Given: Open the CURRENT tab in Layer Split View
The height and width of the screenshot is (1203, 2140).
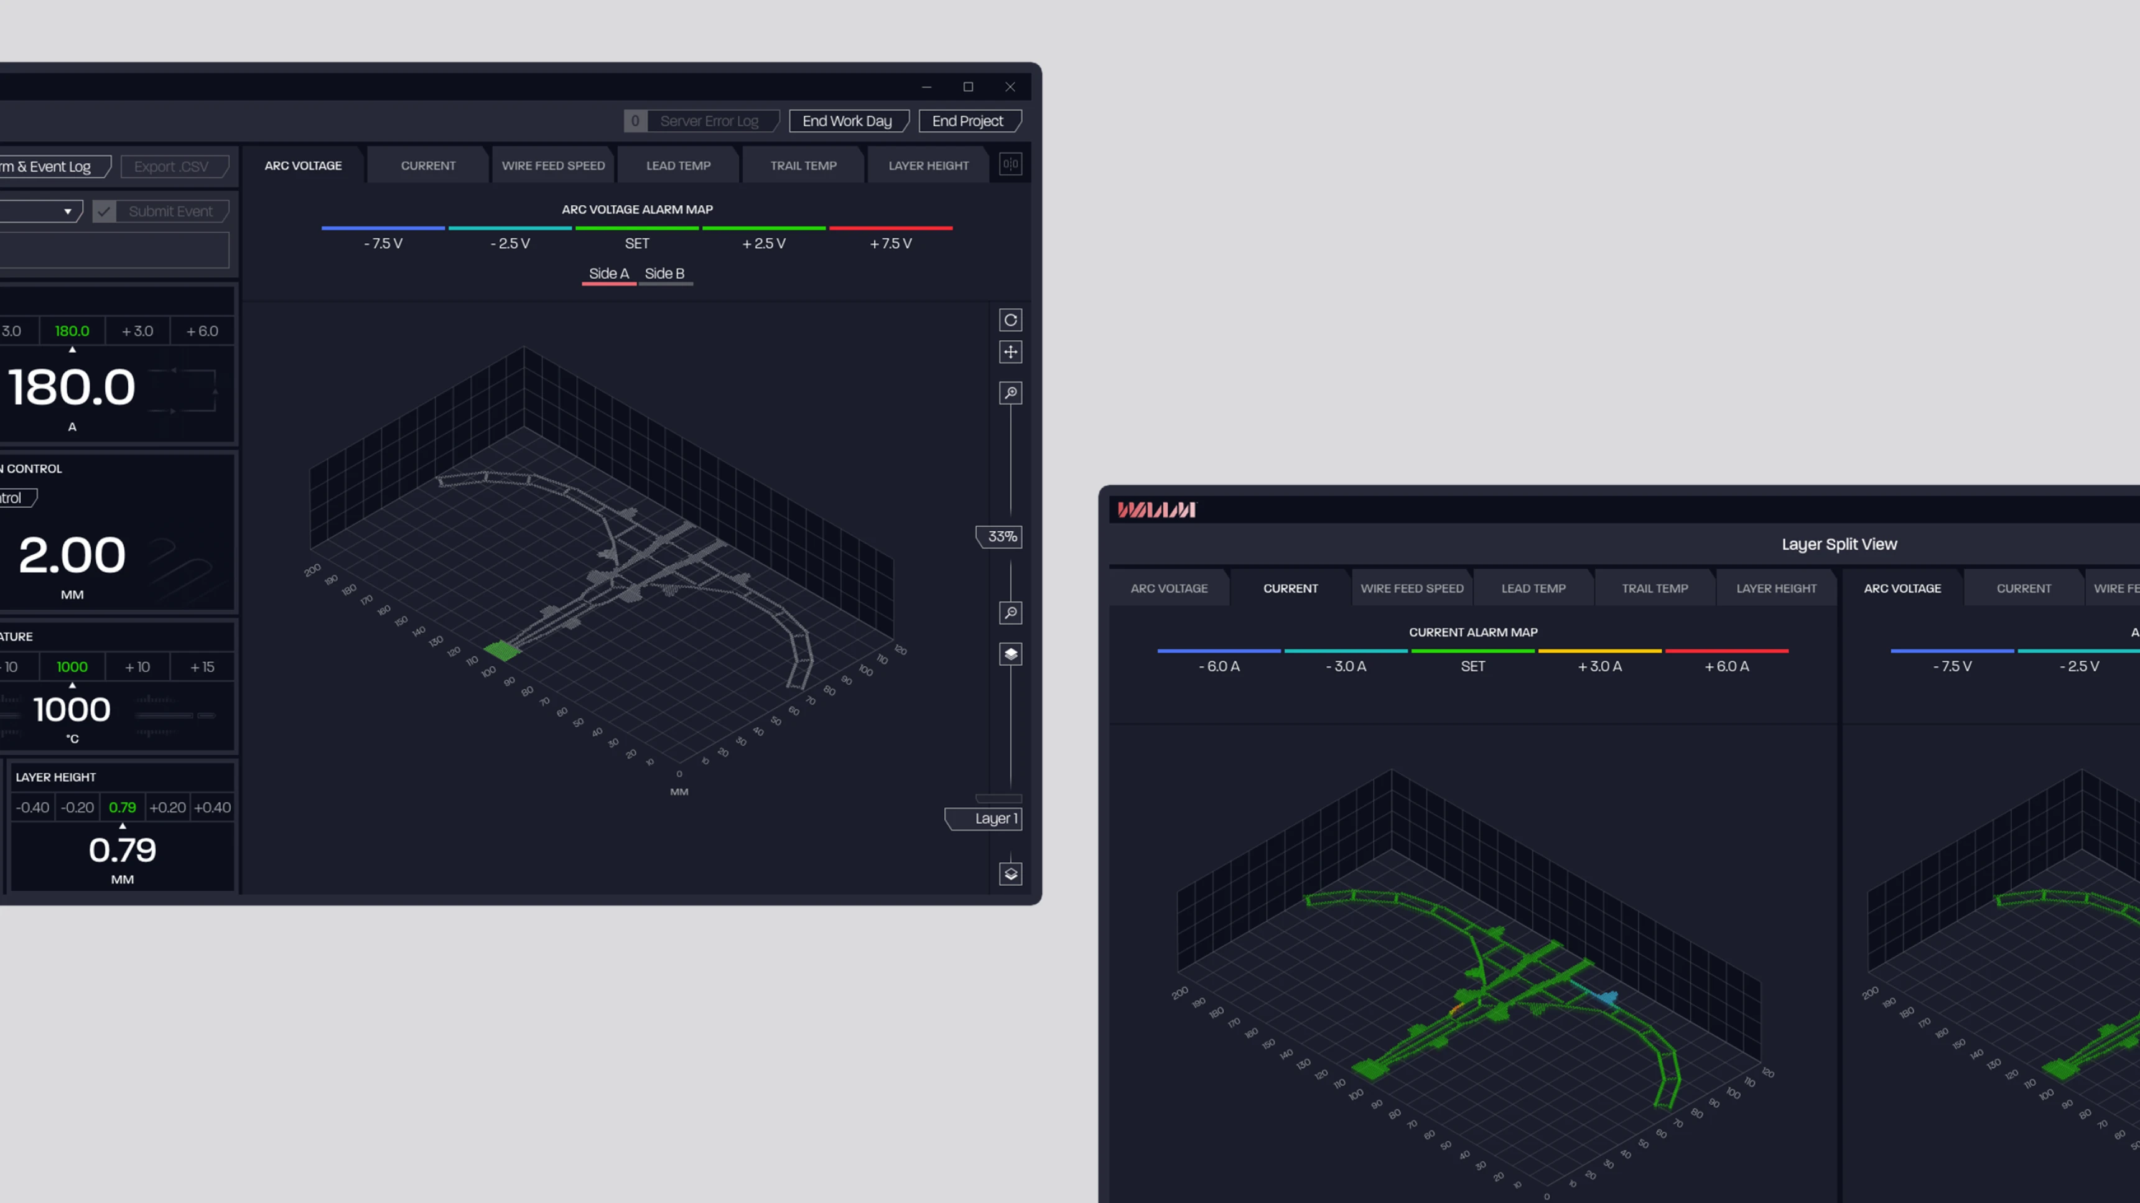Looking at the screenshot, I should [1290, 587].
